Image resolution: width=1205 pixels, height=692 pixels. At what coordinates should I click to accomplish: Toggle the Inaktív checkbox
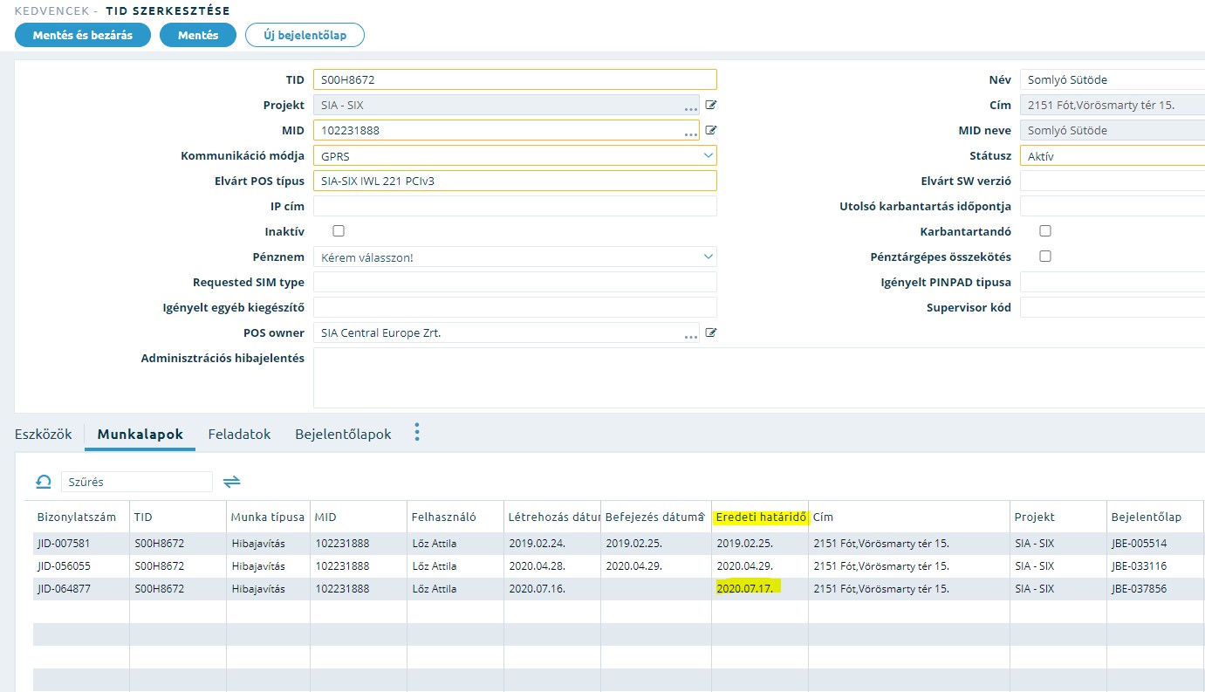339,231
